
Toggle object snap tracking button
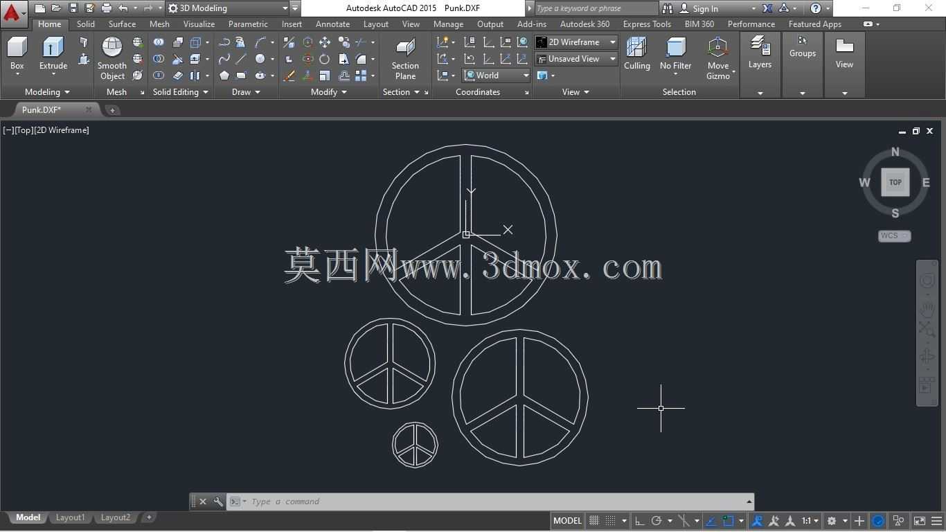(x=711, y=521)
